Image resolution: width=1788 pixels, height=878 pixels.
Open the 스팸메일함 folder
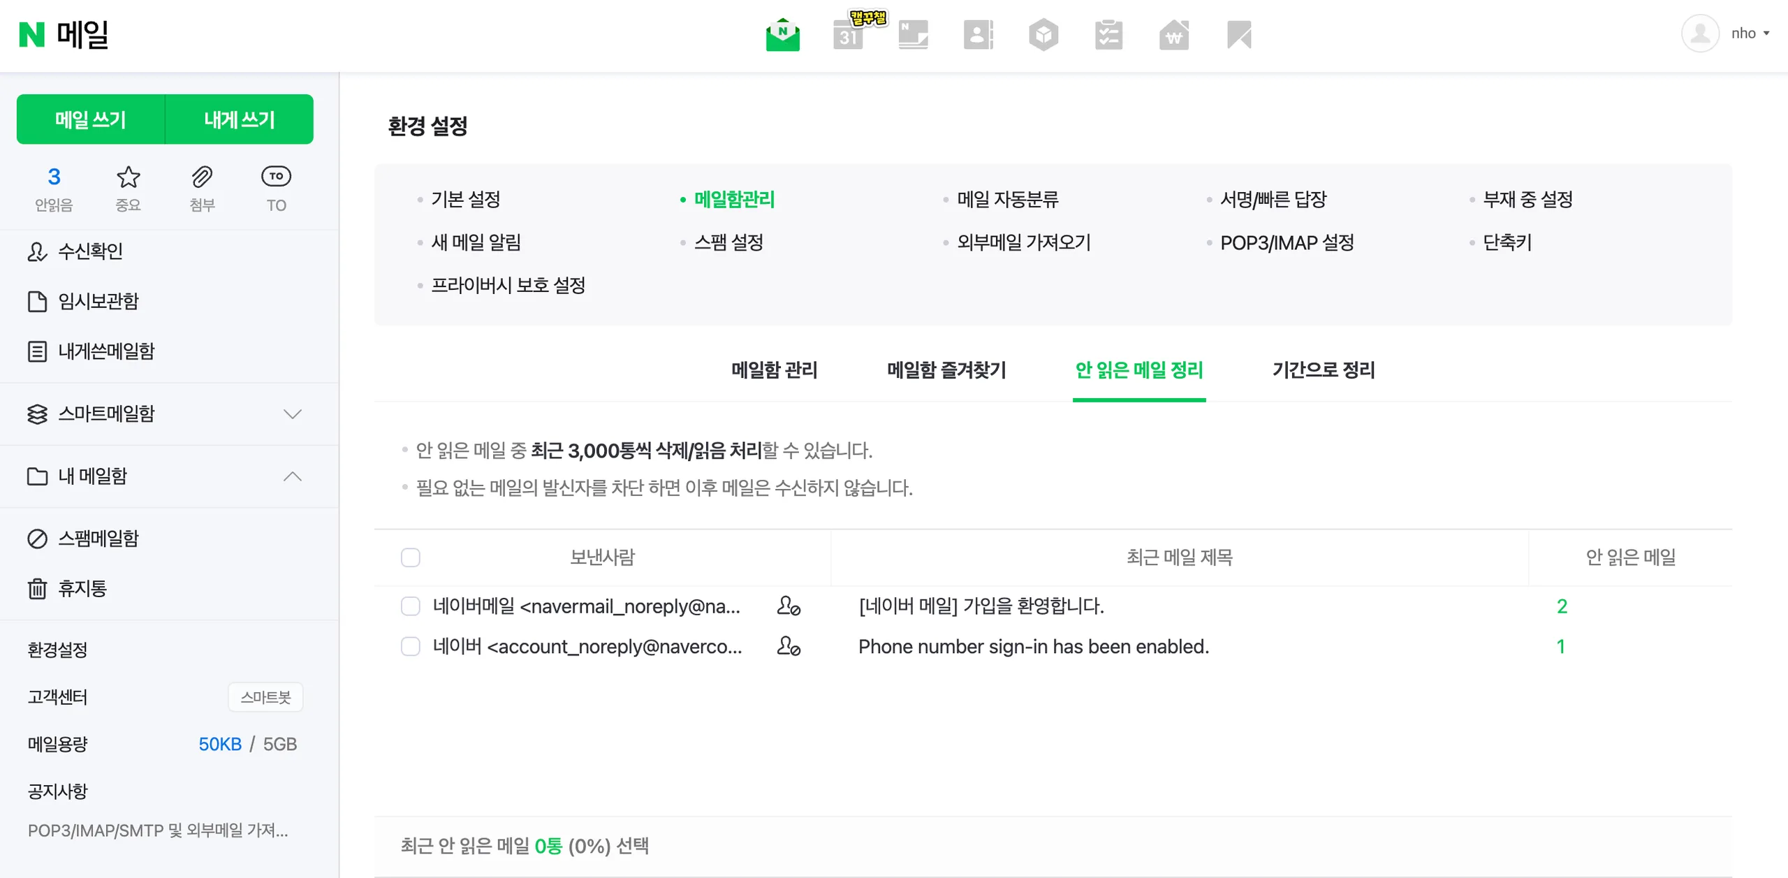click(98, 539)
